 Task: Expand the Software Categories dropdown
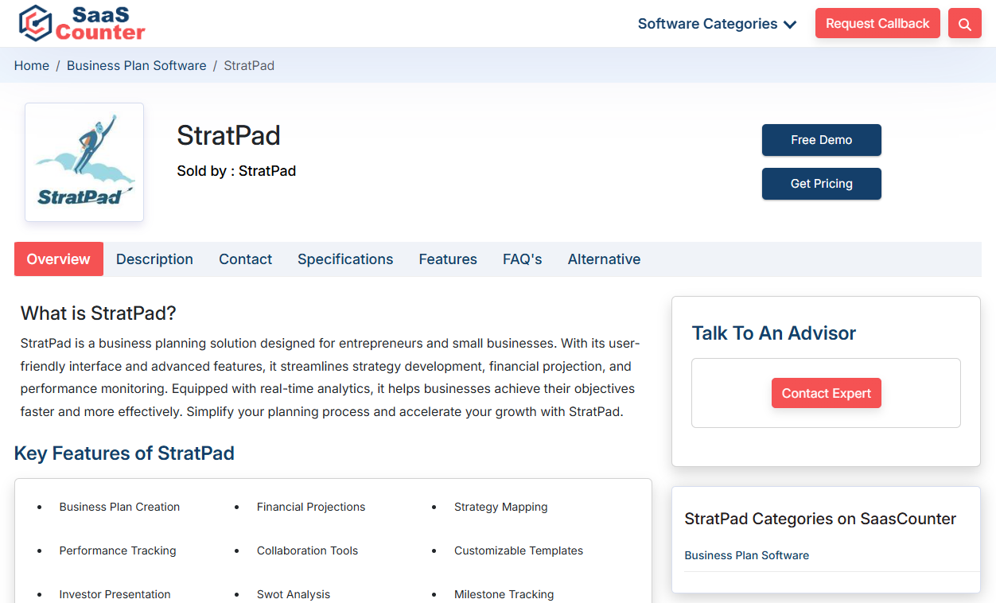717,24
